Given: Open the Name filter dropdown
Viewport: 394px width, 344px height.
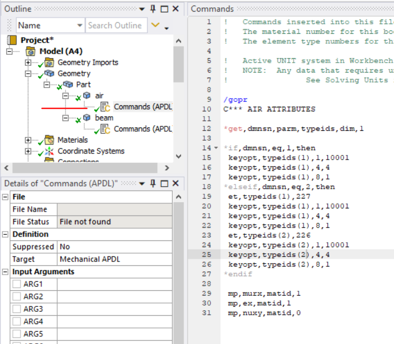Looking at the screenshot, I should coord(80,25).
